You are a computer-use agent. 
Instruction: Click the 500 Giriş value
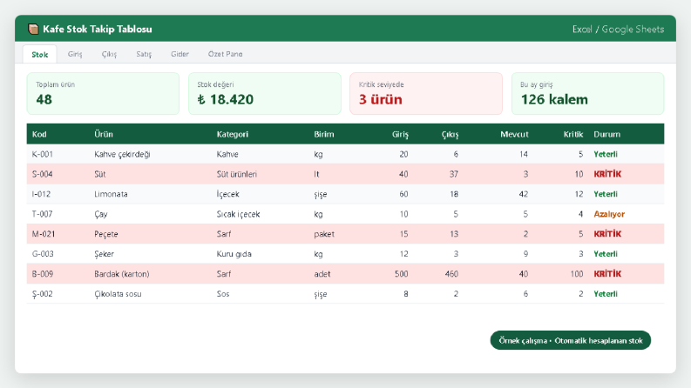[402, 274]
